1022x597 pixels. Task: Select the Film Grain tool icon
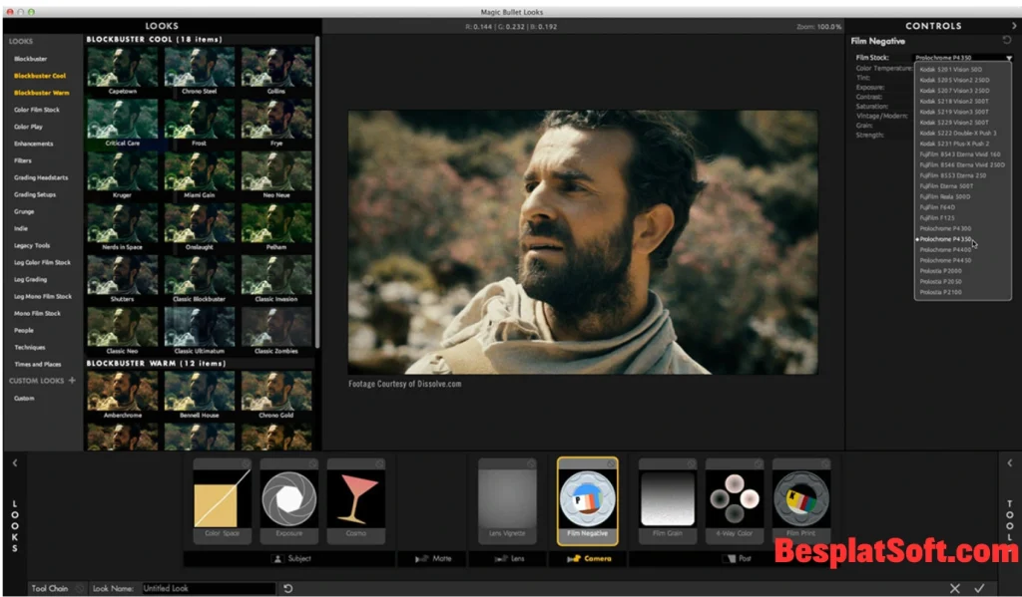coord(667,495)
